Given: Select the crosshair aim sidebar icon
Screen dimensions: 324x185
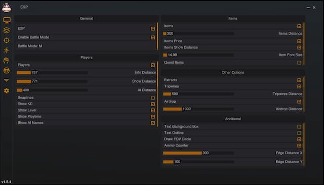Looking at the screenshot, I should [x=7, y=40].
